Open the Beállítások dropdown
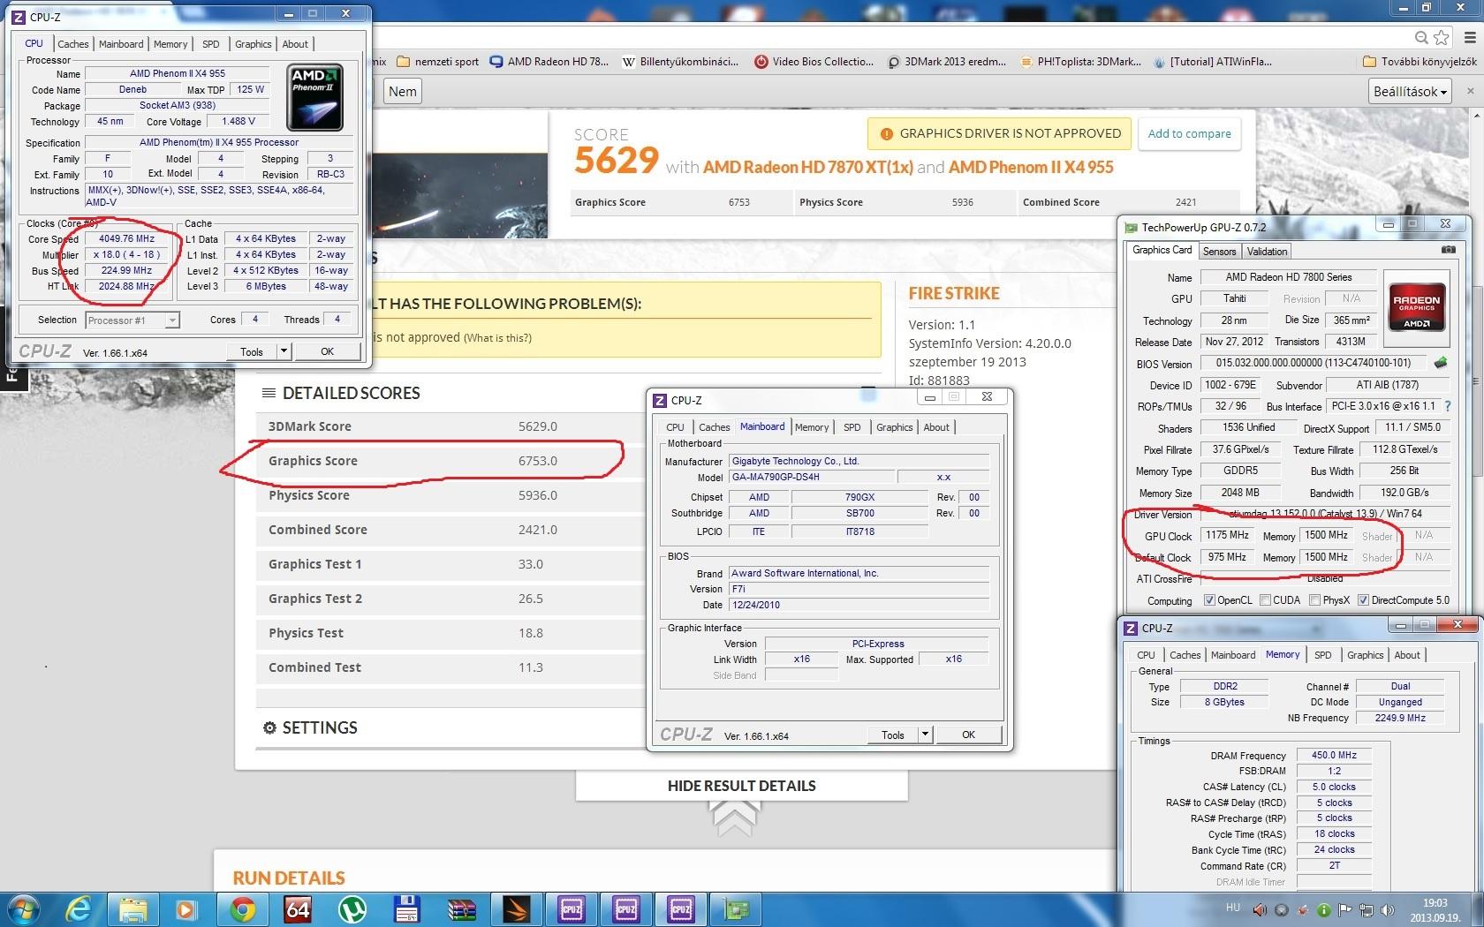 click(x=1411, y=92)
